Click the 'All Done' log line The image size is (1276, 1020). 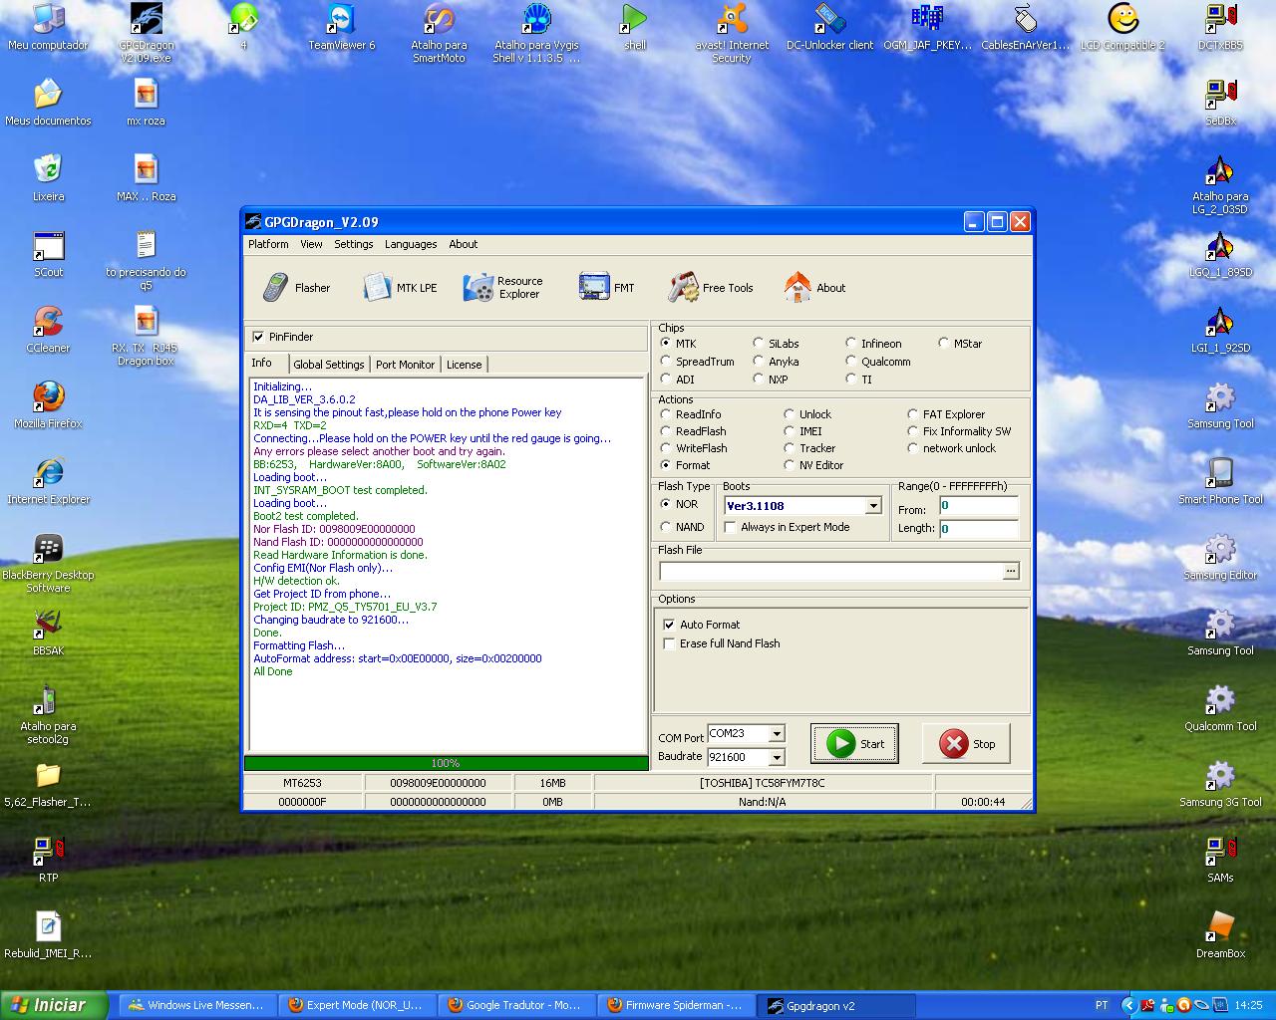click(273, 671)
